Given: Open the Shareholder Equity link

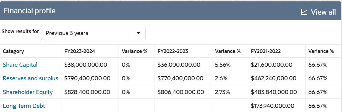Looking at the screenshot, I should (x=28, y=92).
